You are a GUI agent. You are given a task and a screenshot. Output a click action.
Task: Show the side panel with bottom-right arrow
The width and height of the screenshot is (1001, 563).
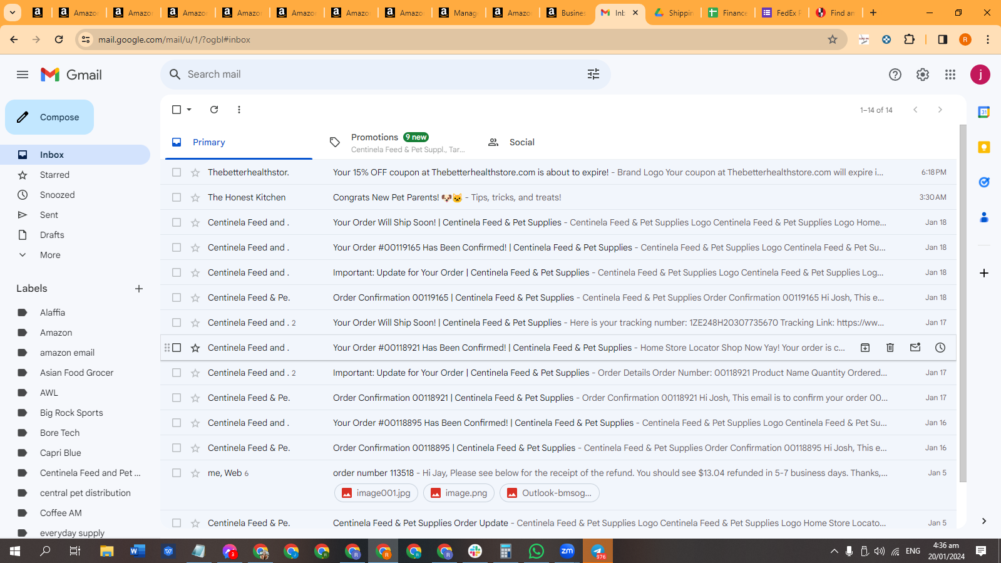tap(984, 521)
